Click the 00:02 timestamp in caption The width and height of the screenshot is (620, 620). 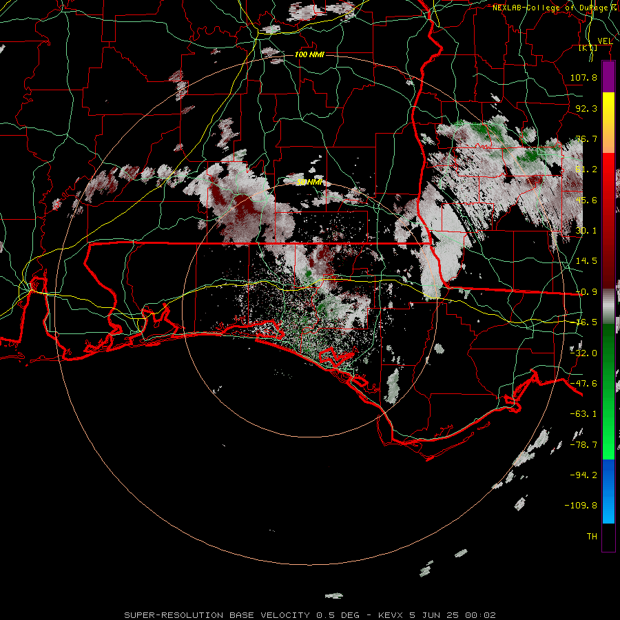[x=480, y=615]
